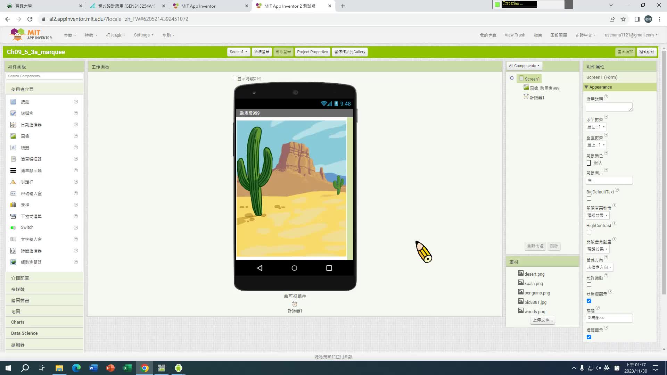Publish the project to Gallery
This screenshot has width=667, height=375.
click(x=350, y=52)
